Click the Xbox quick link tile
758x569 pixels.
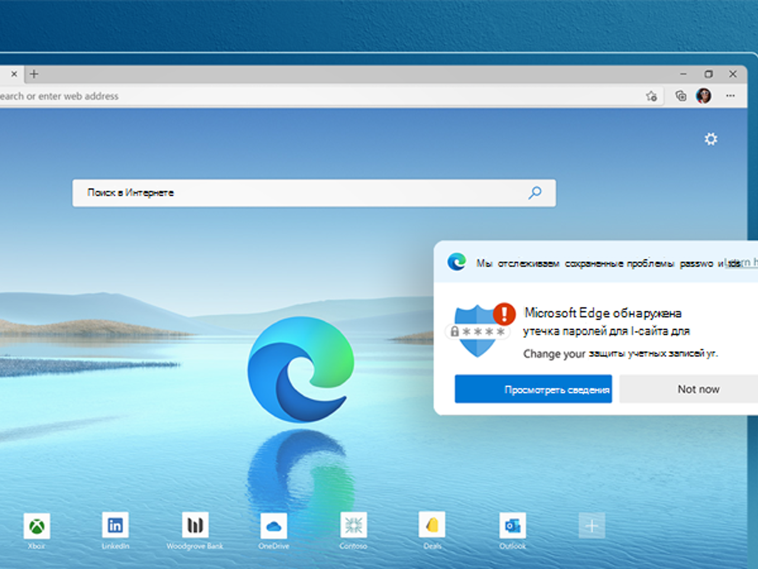click(37, 525)
